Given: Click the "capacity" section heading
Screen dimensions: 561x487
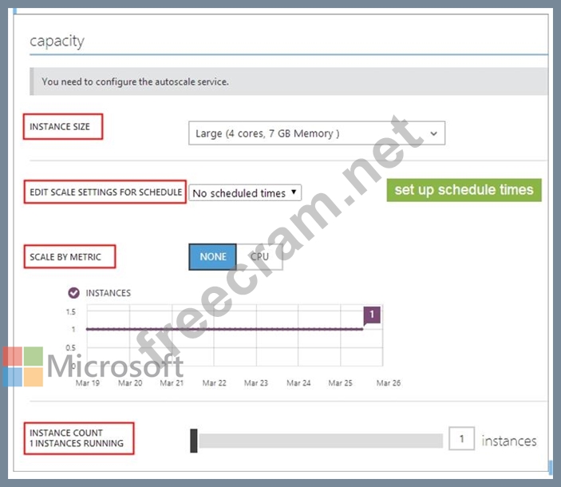Looking at the screenshot, I should tap(57, 41).
